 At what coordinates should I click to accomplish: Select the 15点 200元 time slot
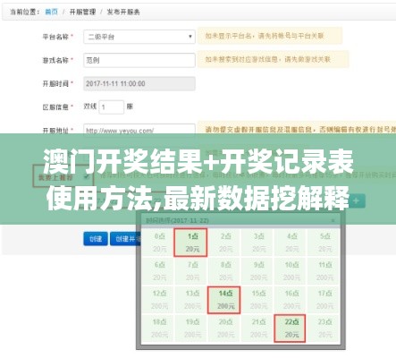[x=257, y=300]
